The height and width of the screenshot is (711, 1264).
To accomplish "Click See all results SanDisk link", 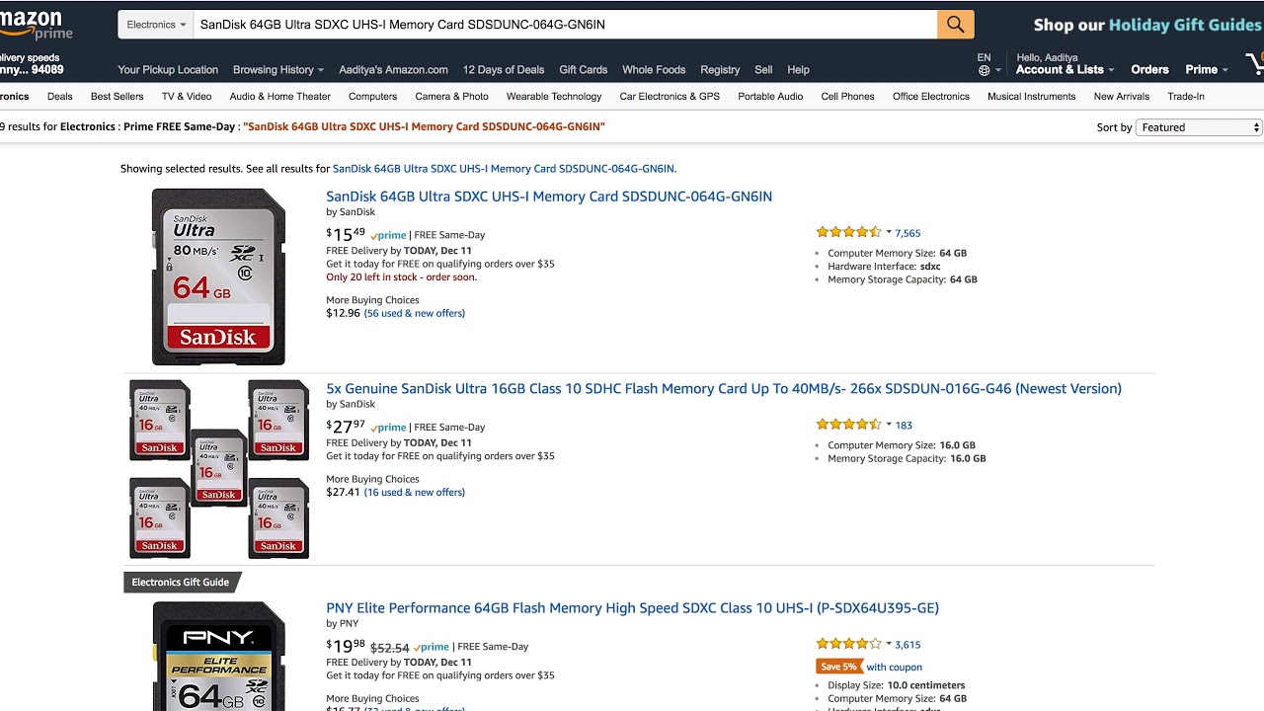I will [x=504, y=169].
